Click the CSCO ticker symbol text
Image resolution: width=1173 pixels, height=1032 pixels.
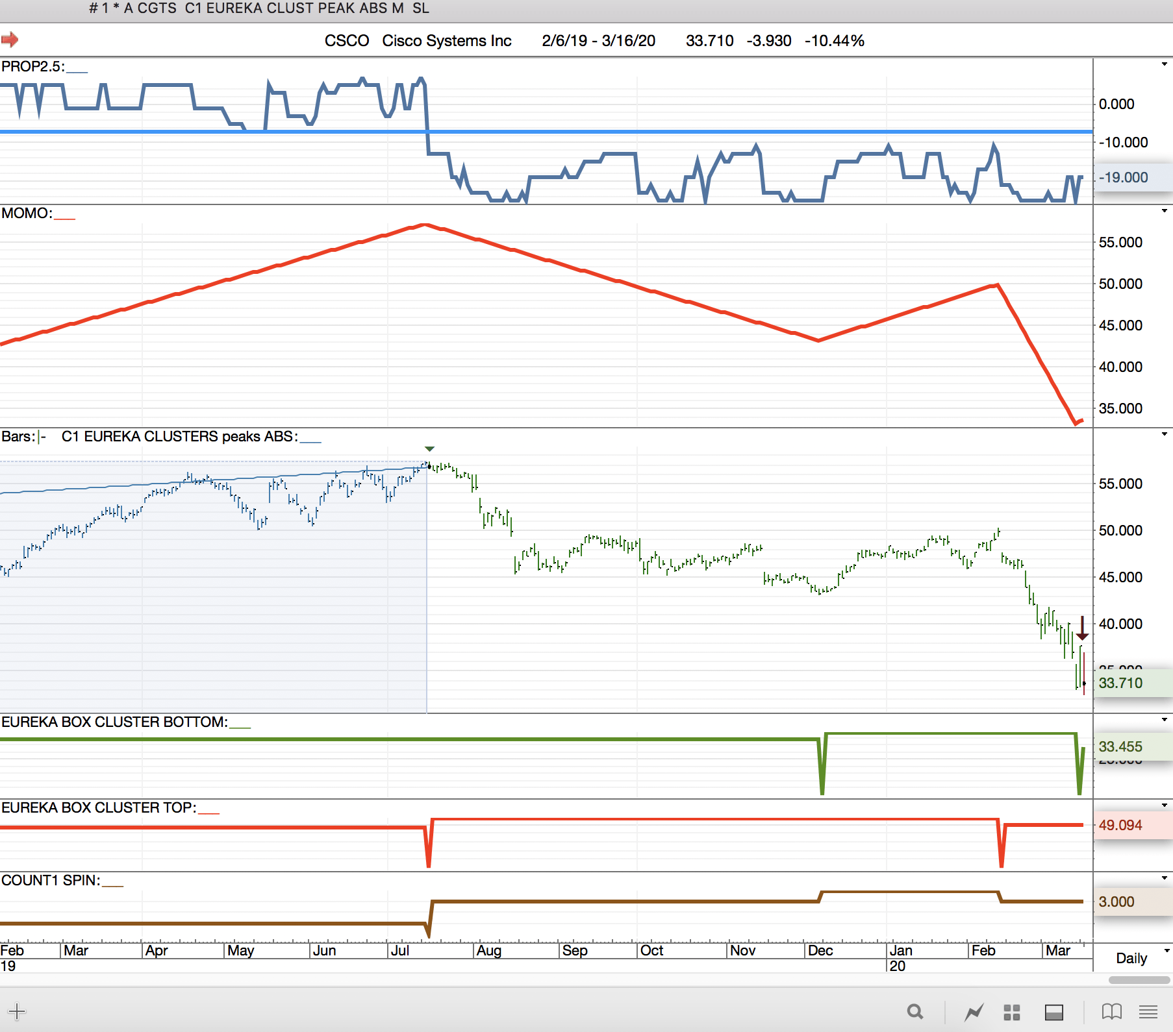(347, 40)
